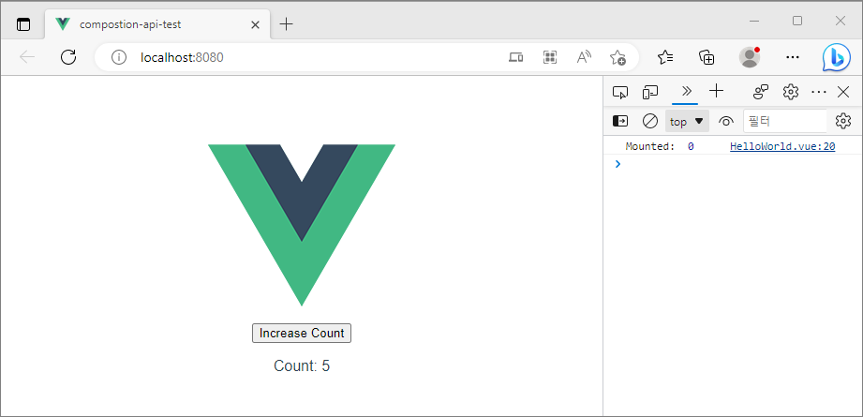Reload the page with the refresh icon
The height and width of the screenshot is (417, 863).
[x=68, y=57]
